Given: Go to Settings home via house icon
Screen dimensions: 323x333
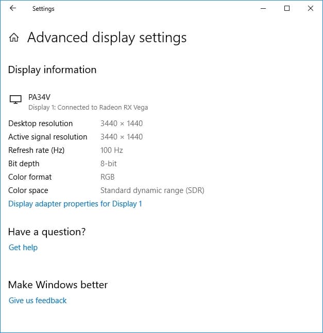Looking at the screenshot, I should point(14,38).
